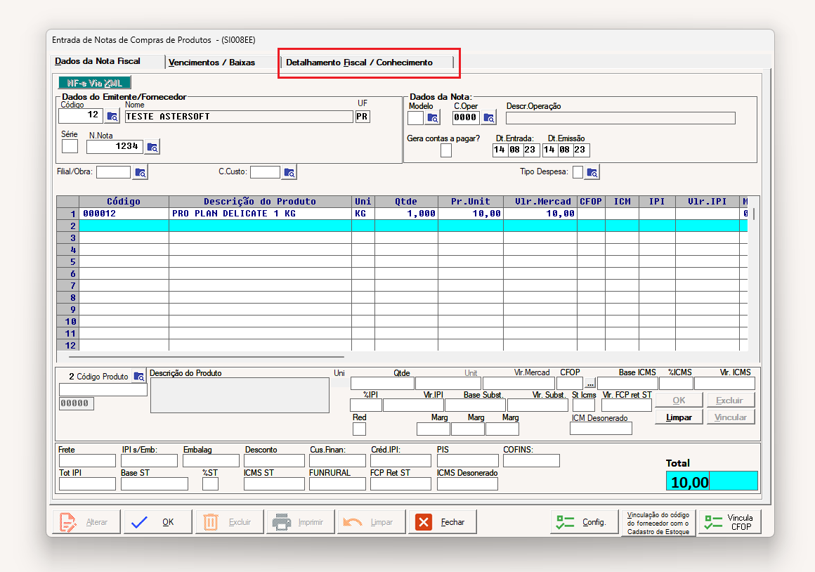Click the C.Custo input field
Screen dimensions: 815x572
[265, 172]
